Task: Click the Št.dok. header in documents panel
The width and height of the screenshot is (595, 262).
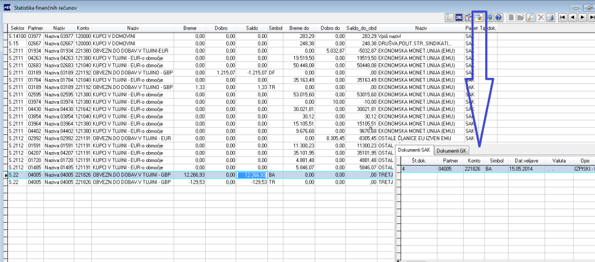Action: [419, 161]
